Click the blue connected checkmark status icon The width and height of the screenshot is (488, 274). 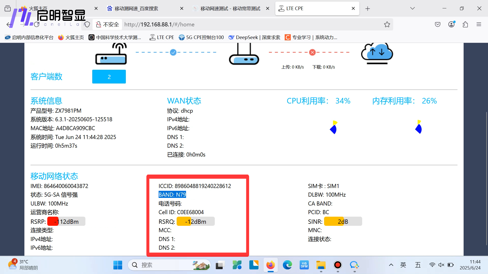coord(173,52)
